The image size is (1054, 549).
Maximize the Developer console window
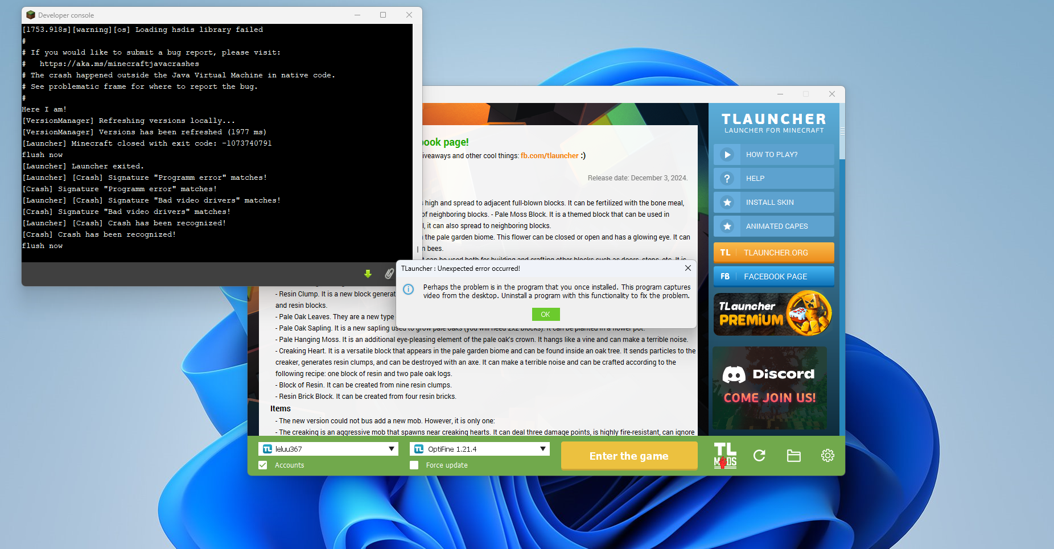pos(383,15)
